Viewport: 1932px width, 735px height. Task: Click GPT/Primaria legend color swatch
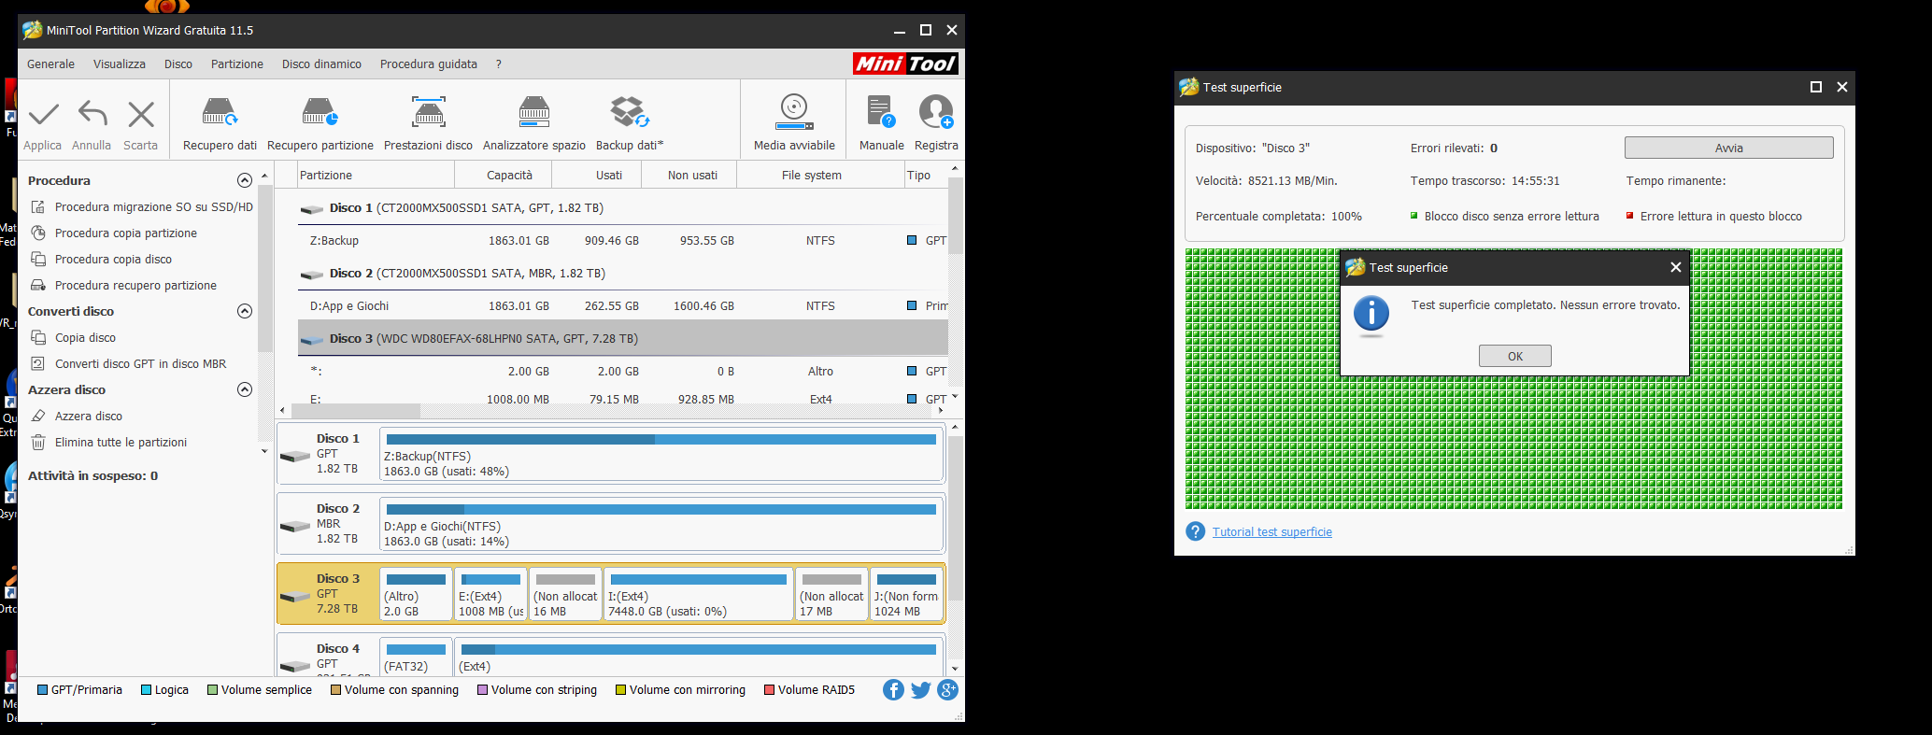coord(42,690)
